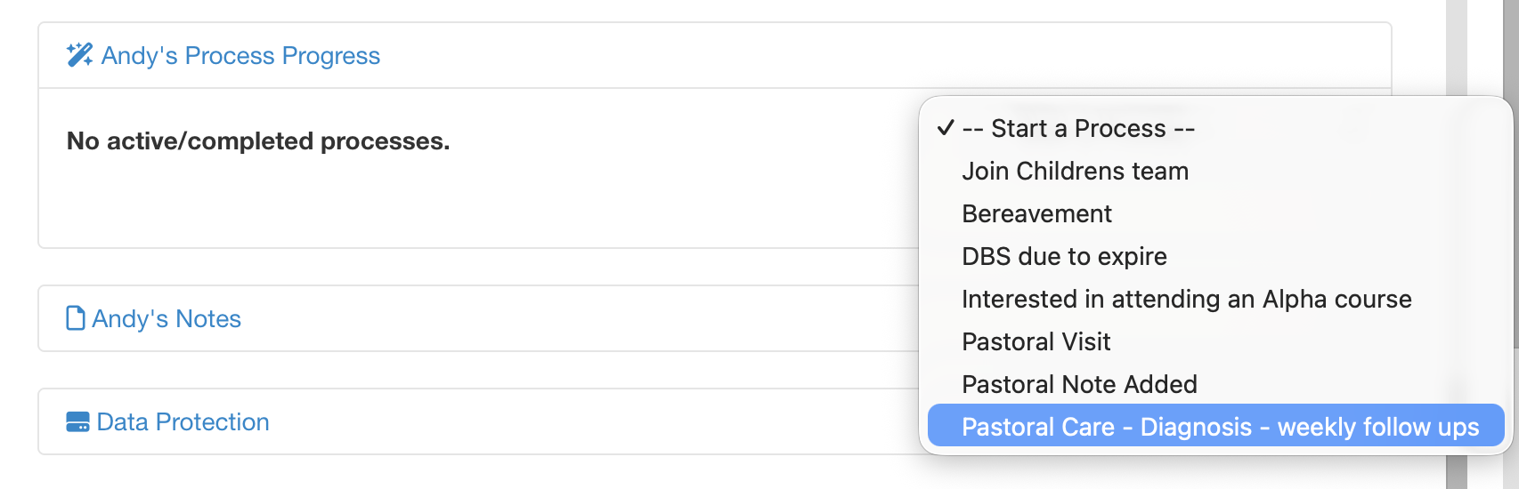
Task: Select Pastoral Care - Diagnosis - weekly follow ups
Action: point(1220,427)
